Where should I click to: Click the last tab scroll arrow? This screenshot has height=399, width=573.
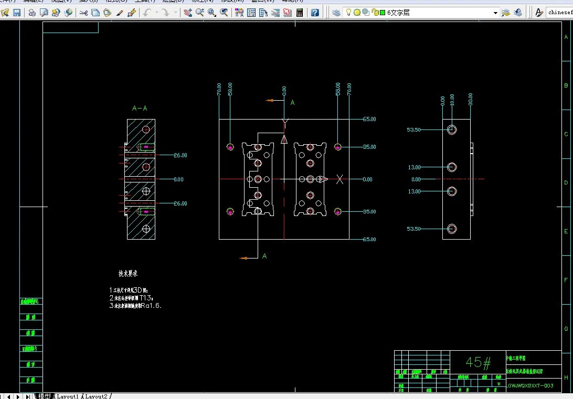(x=28, y=396)
